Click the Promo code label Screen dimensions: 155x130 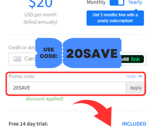point(22,76)
